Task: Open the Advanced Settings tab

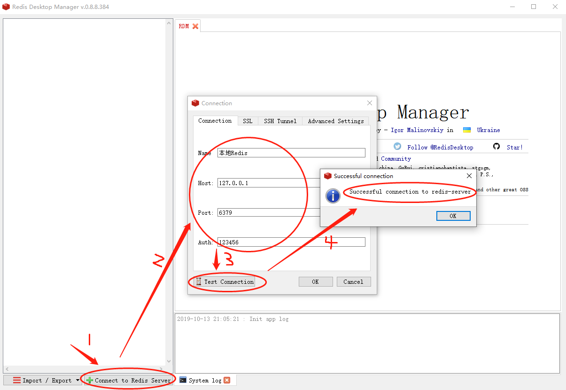Action: tap(336, 121)
